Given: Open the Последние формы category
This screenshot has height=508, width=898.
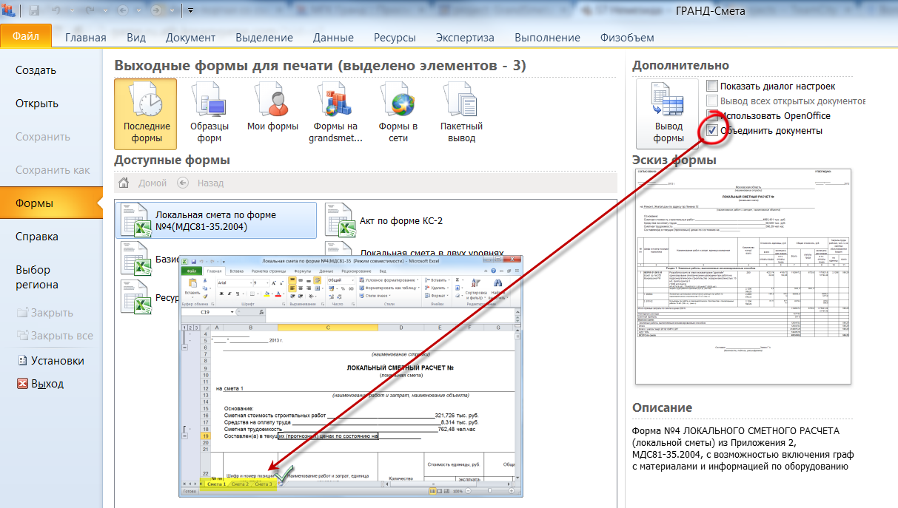Looking at the screenshot, I should [146, 113].
